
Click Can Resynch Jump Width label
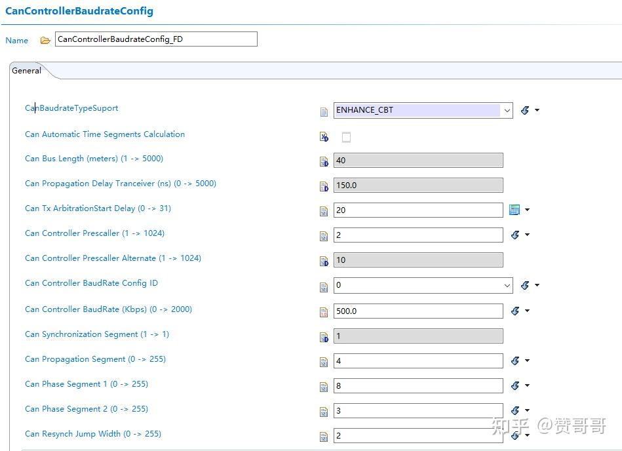(93, 434)
